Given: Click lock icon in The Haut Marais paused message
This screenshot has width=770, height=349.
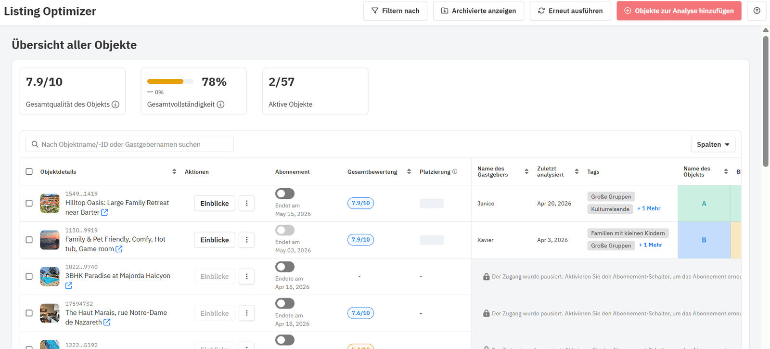Looking at the screenshot, I should click(486, 313).
